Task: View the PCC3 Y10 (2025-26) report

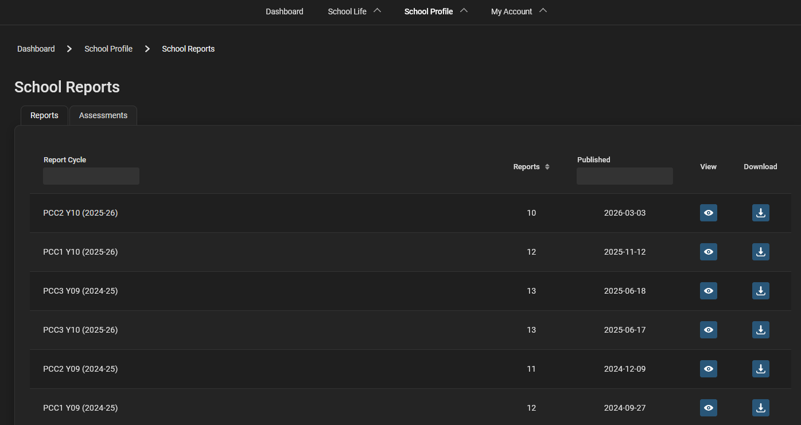Action: click(x=709, y=330)
